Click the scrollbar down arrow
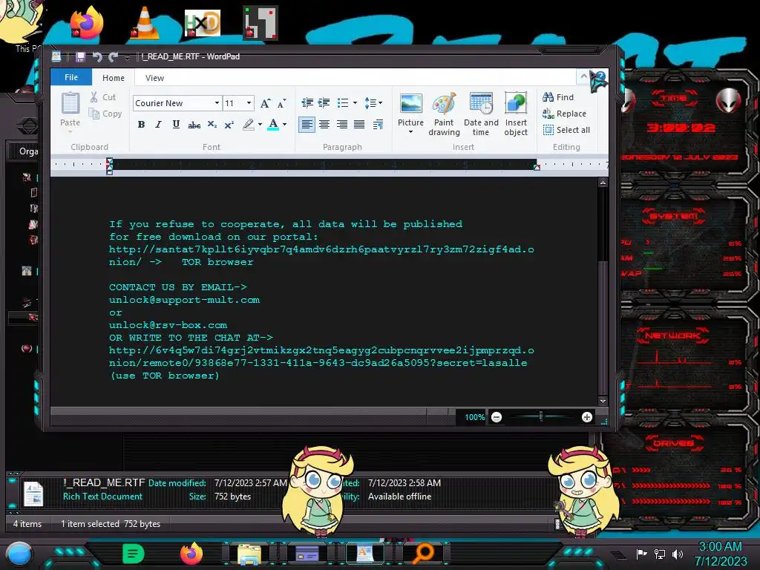Image resolution: width=760 pixels, height=570 pixels. point(603,402)
